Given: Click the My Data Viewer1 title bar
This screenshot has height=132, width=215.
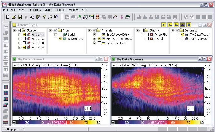Looking at the screenshot, I should point(60,59).
